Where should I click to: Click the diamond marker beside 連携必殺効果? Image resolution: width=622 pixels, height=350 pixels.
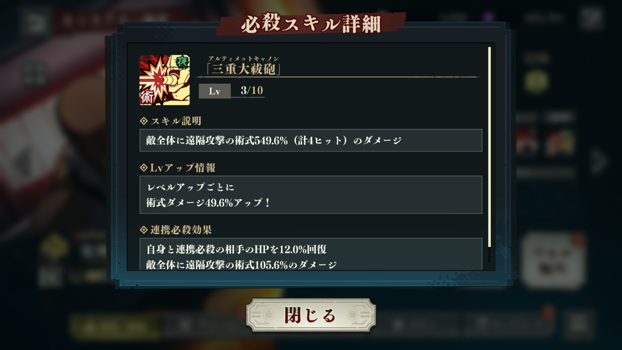143,229
